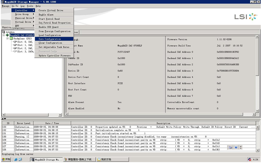This screenshot has height=163, width=261.
Task: Collapse the Backplane (252) tree node
Action: click(8, 38)
